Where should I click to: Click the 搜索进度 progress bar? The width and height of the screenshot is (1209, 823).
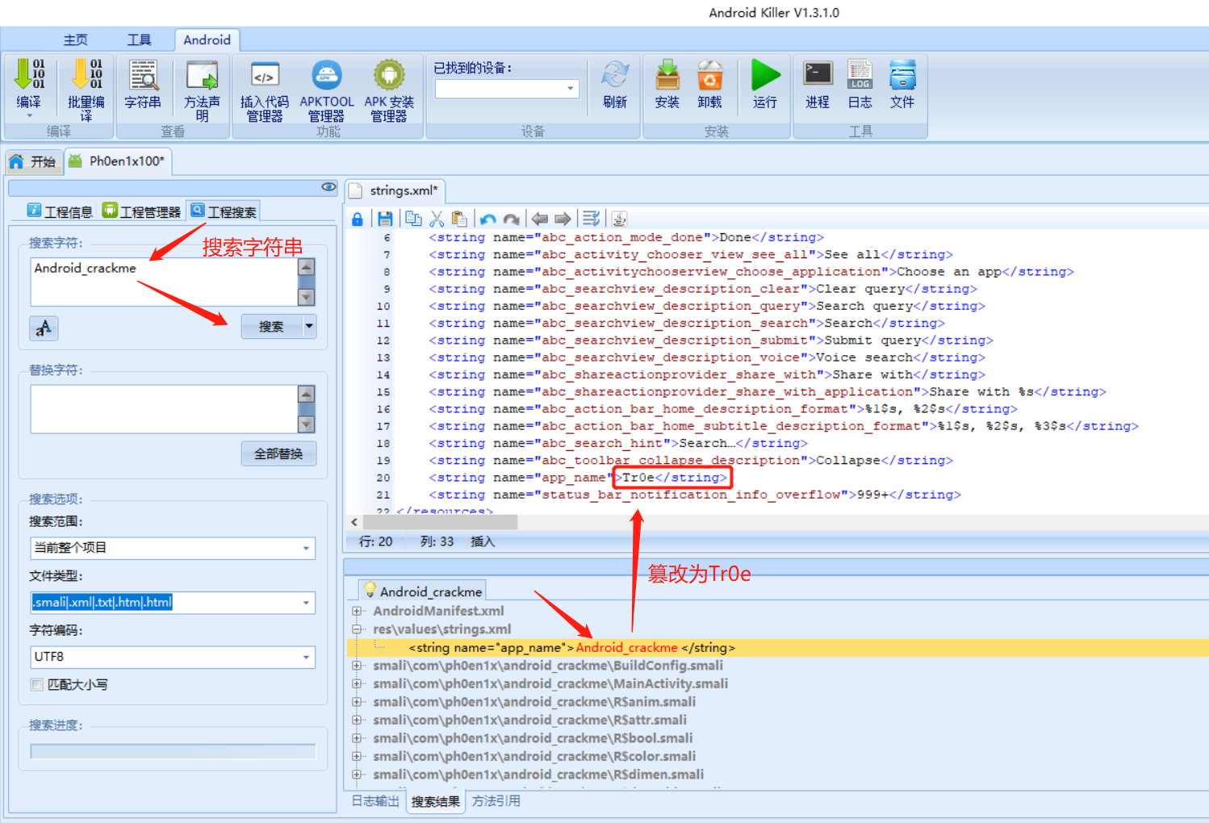click(x=173, y=751)
